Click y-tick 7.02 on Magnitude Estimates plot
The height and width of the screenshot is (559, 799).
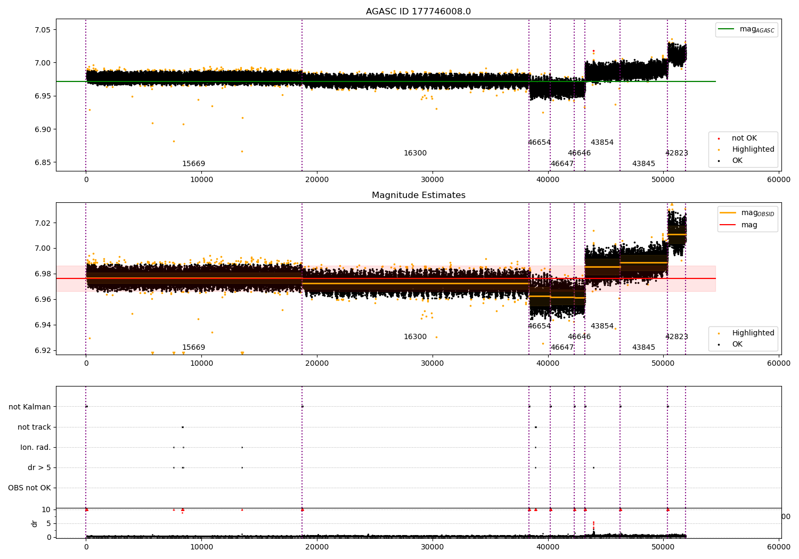point(43,223)
